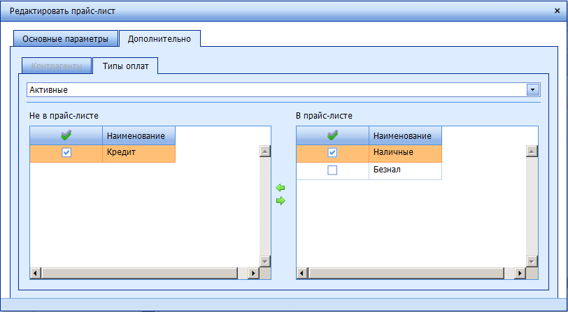Uncheck the Наличные checkbox
Screen dimensions: 568x312
[332, 153]
